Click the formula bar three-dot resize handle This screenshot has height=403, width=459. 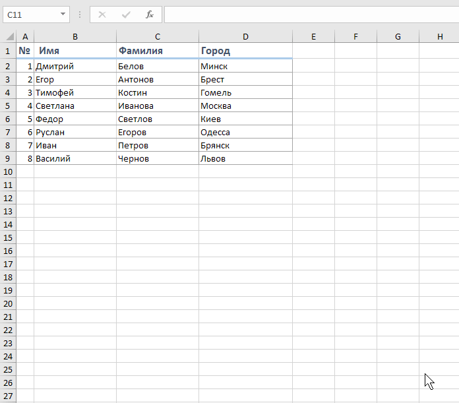[x=80, y=14]
